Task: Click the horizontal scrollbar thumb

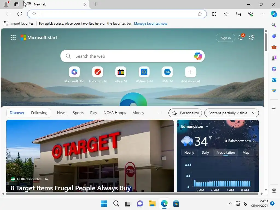Action: tap(132, 194)
